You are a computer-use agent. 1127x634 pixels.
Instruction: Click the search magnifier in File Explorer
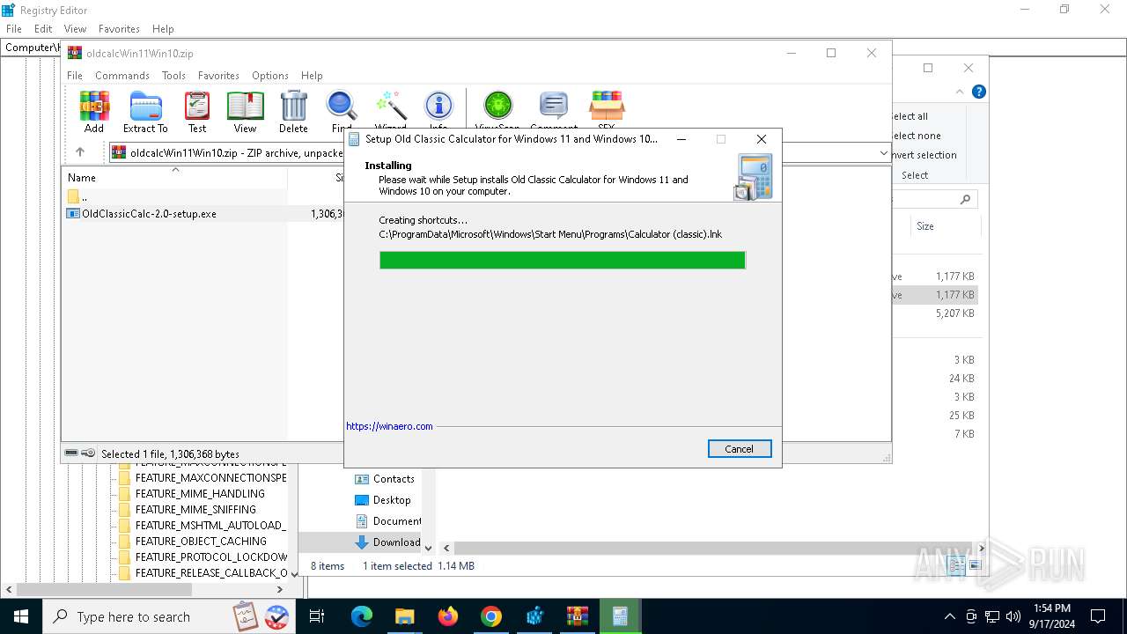966,200
